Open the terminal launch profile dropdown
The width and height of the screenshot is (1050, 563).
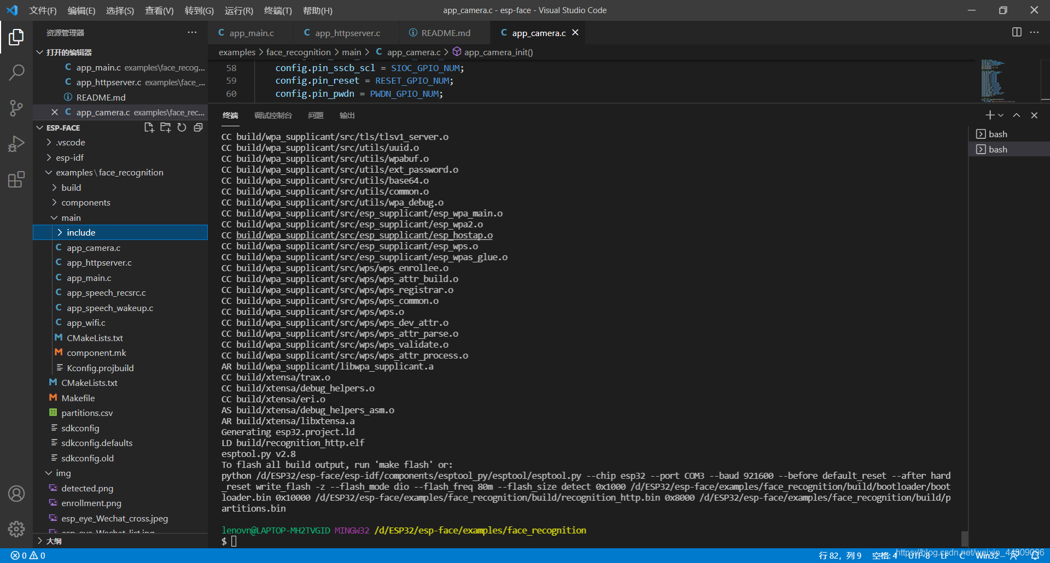1001,115
